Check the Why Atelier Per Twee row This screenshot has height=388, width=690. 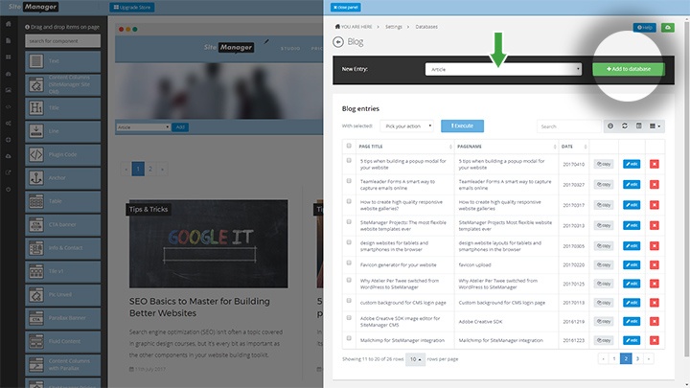(349, 280)
